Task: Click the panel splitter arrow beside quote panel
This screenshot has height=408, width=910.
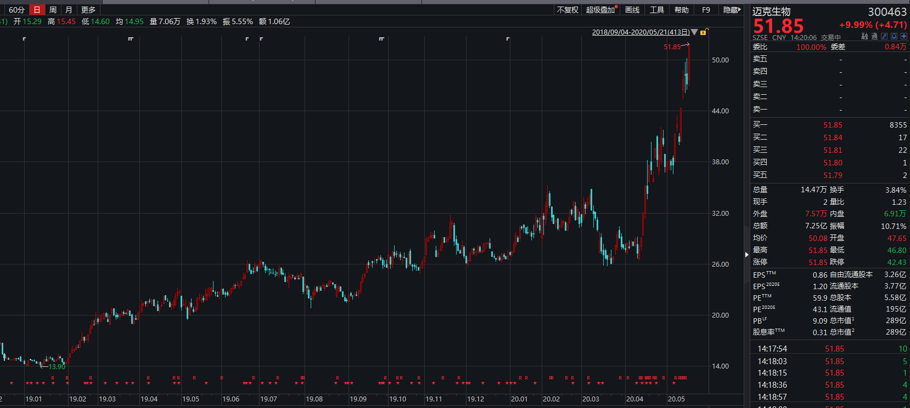Action: pyautogui.click(x=746, y=254)
